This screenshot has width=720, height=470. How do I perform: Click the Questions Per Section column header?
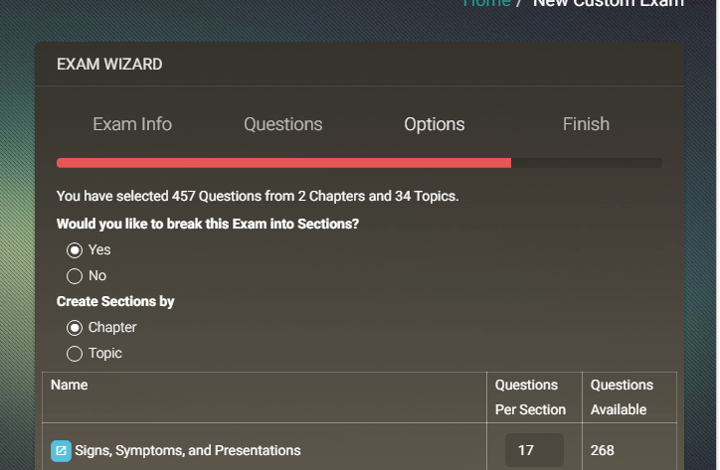click(530, 397)
